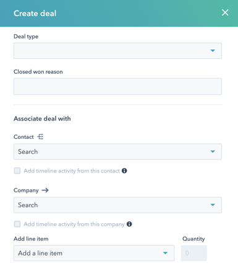Open the Deal type dropdown field
238x276 pixels.
point(117,51)
